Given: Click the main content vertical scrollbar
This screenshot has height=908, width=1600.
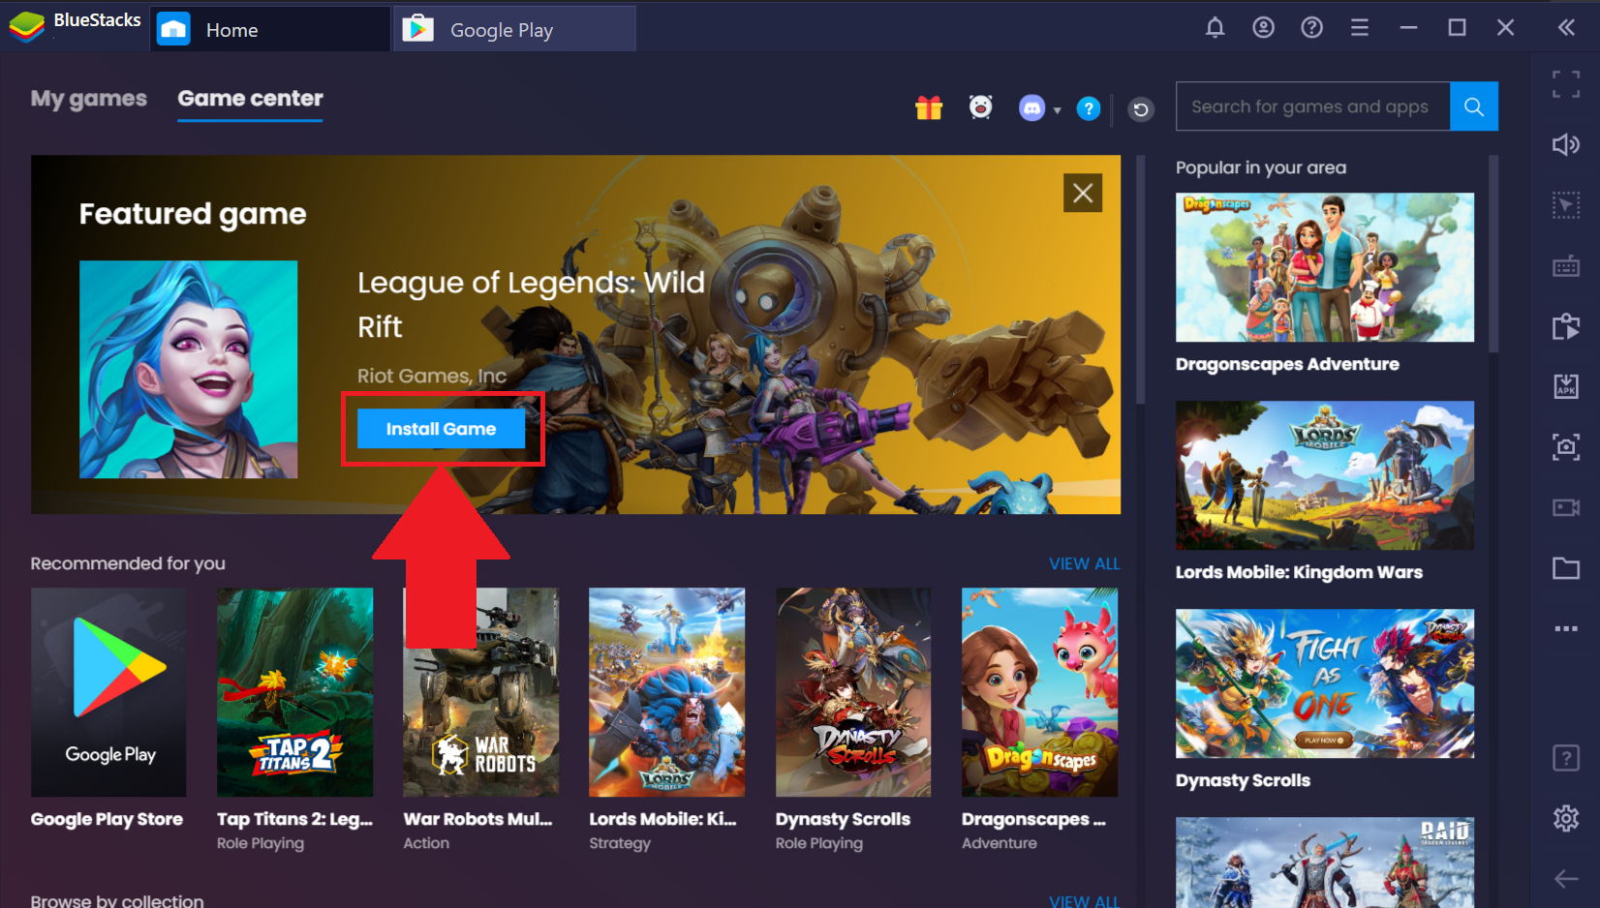Looking at the screenshot, I should 1140,279.
